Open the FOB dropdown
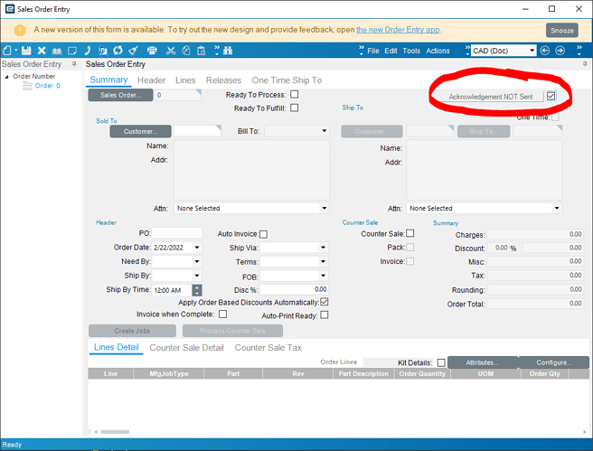This screenshot has height=451, width=593. [323, 276]
